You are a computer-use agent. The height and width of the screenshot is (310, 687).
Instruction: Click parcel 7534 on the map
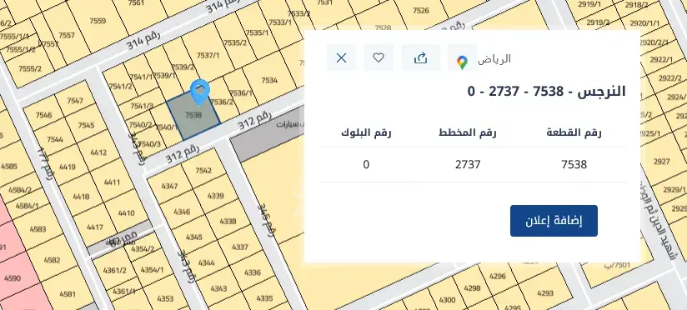(x=269, y=80)
